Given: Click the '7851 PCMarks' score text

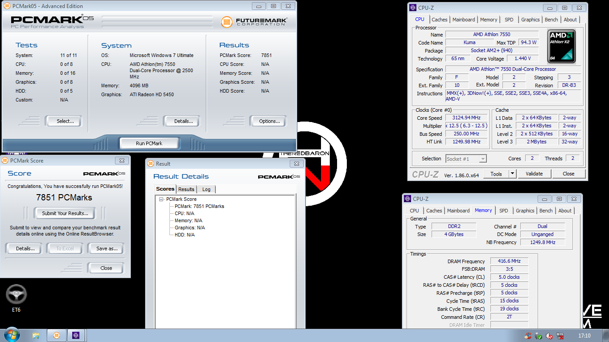Looking at the screenshot, I should click(64, 197).
